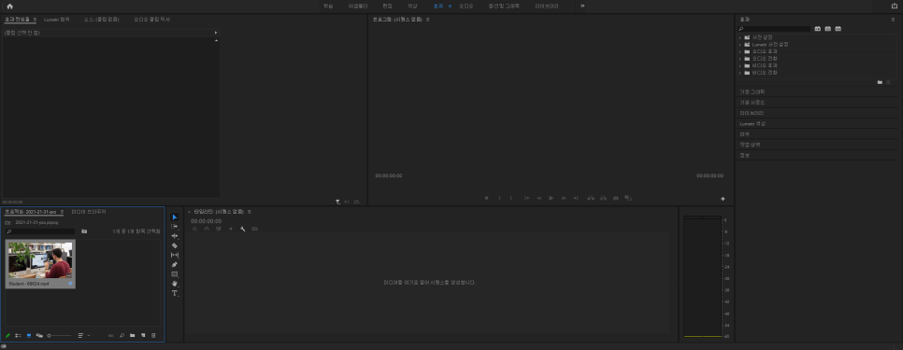903x350 pixels.
Task: Open the workspace overflow double-chevron menu
Action: 582,6
